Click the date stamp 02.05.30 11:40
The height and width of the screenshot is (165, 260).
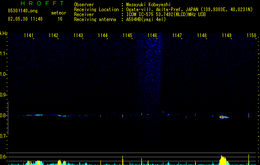[x=25, y=19]
